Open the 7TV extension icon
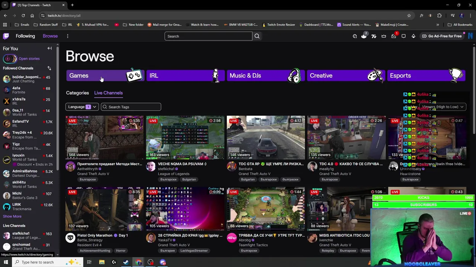476x267 pixels. (374, 36)
